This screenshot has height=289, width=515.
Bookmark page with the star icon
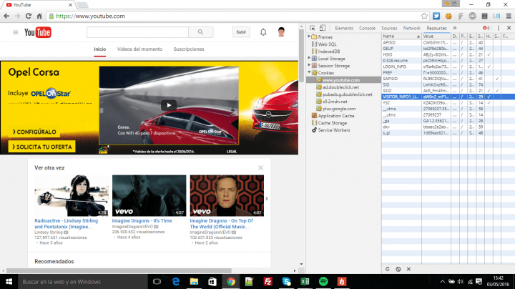[x=424, y=16]
